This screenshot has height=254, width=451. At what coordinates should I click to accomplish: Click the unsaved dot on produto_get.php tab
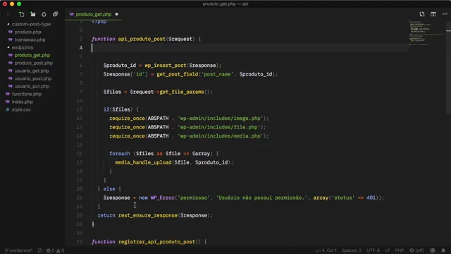(116, 14)
